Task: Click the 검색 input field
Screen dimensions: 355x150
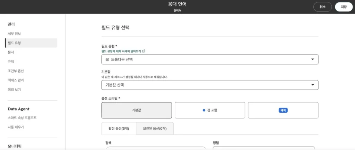Action: [156, 148]
